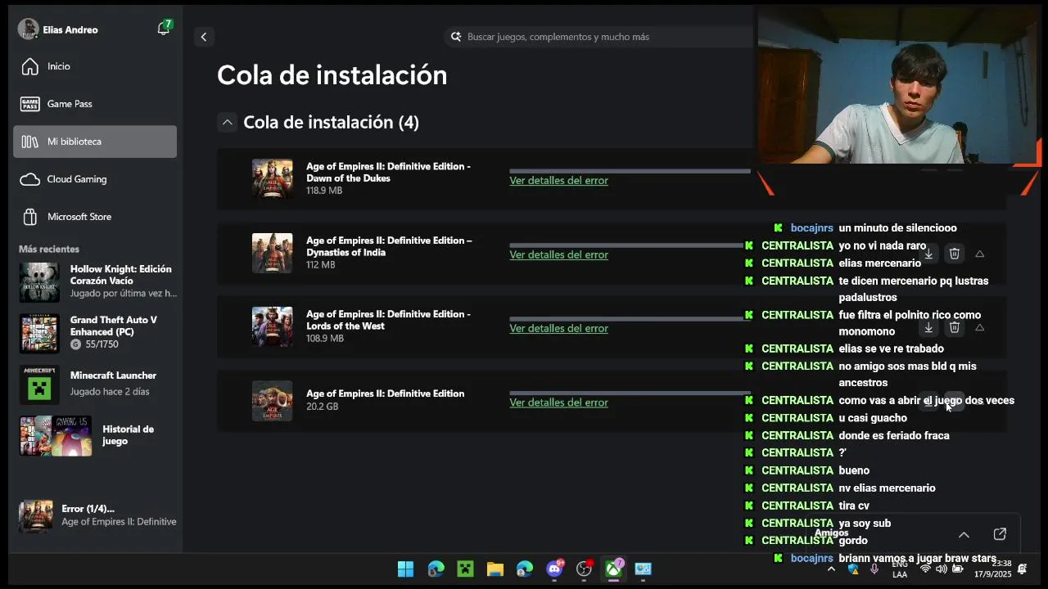Open Xbox app from the taskbar
The height and width of the screenshot is (589, 1048).
pos(613,569)
